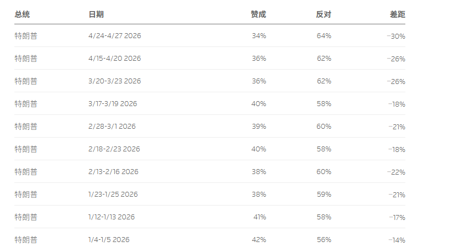Screen dimensions: 460x252
Task: Click the 日期 column header
Action: (x=96, y=14)
